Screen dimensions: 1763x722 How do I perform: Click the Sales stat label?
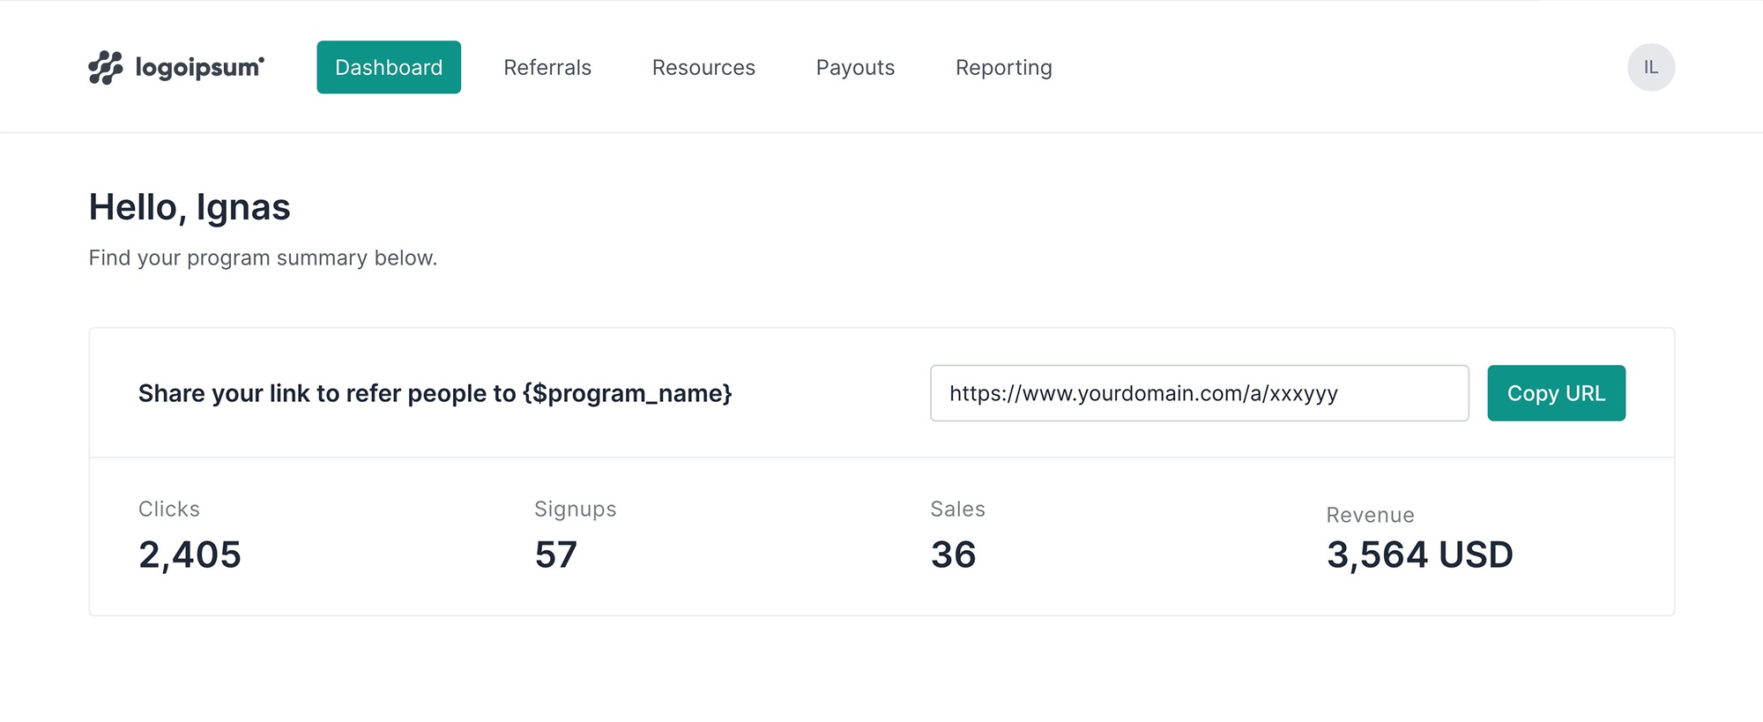[957, 510]
